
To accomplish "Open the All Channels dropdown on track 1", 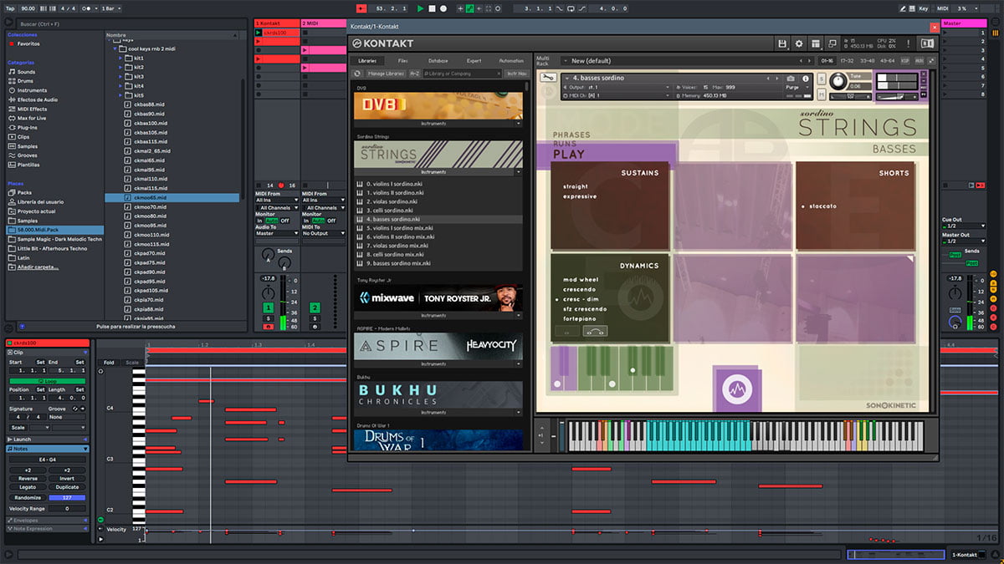I will coord(277,208).
